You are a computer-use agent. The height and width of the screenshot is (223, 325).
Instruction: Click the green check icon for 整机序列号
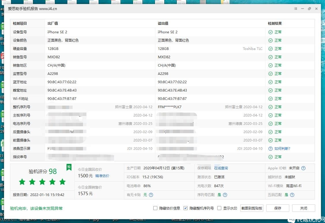[x=271, y=107]
